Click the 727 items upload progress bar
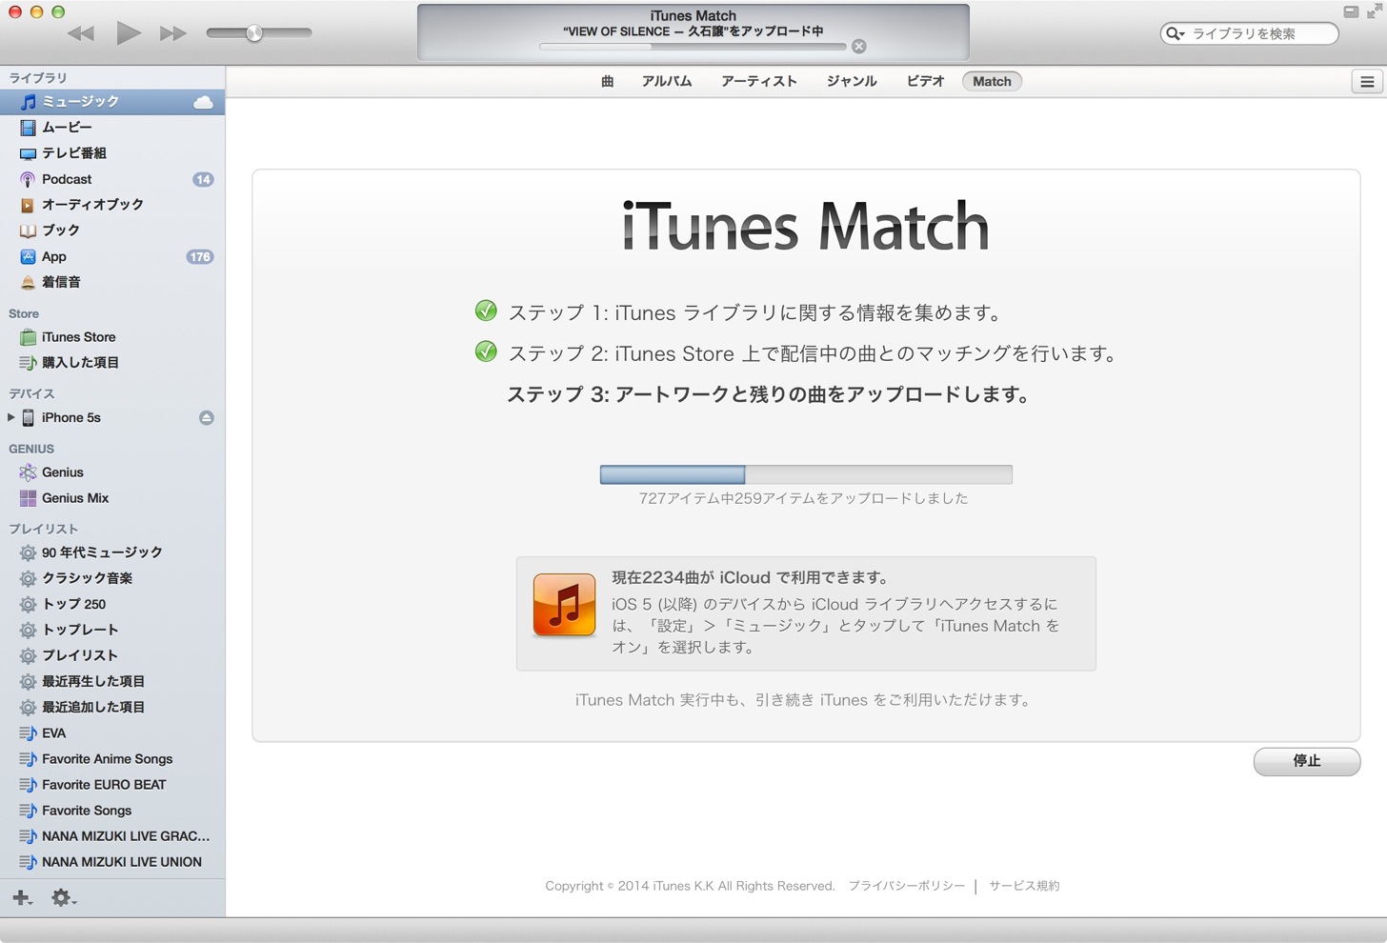 pyautogui.click(x=806, y=474)
